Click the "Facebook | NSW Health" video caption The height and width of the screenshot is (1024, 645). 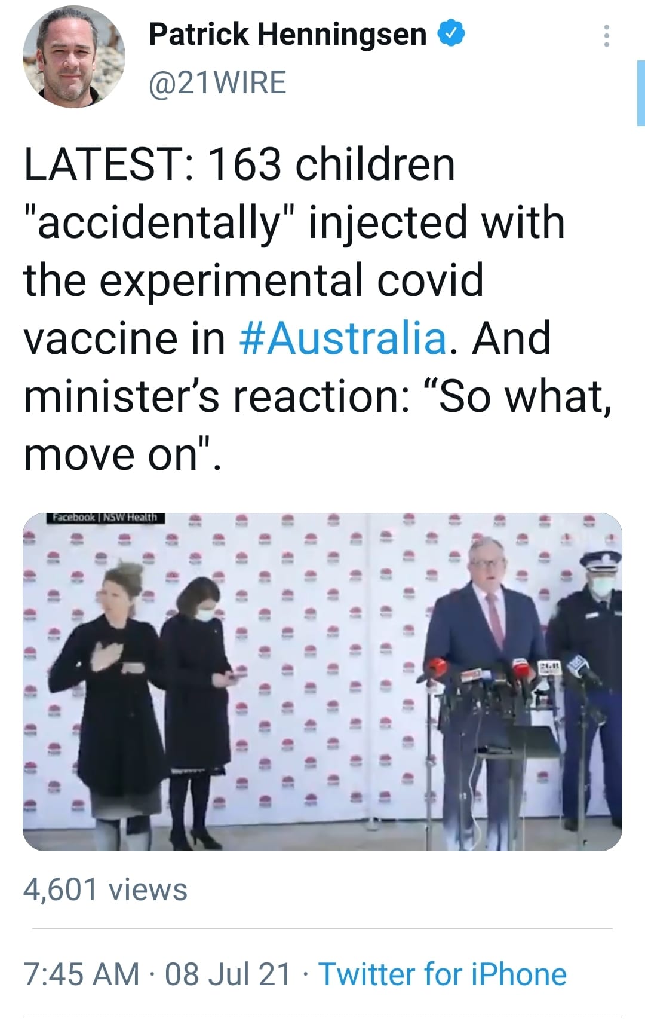pyautogui.click(x=106, y=518)
